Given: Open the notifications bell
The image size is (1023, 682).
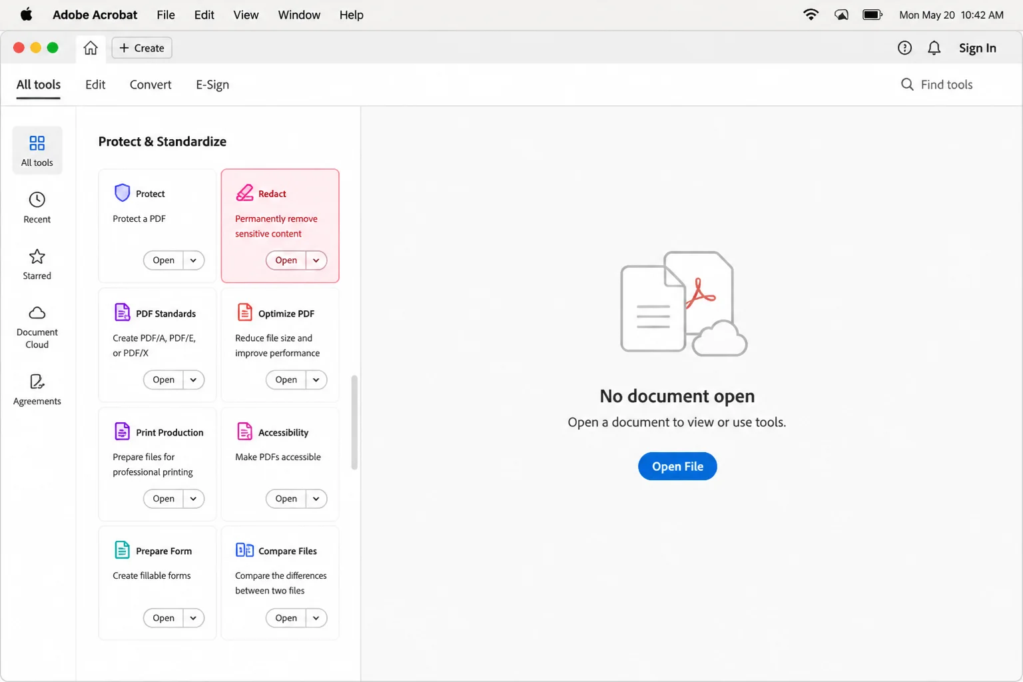Looking at the screenshot, I should pos(934,48).
